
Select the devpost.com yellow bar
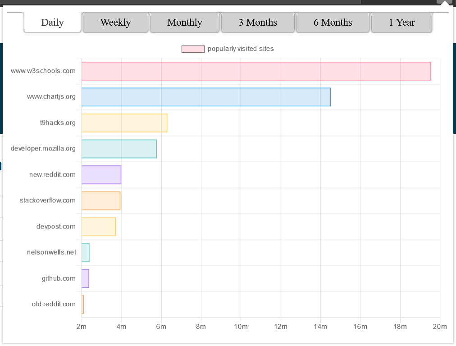pos(99,227)
